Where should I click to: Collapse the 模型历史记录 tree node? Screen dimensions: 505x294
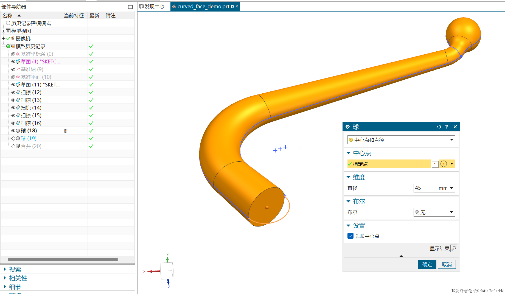(x=3, y=46)
